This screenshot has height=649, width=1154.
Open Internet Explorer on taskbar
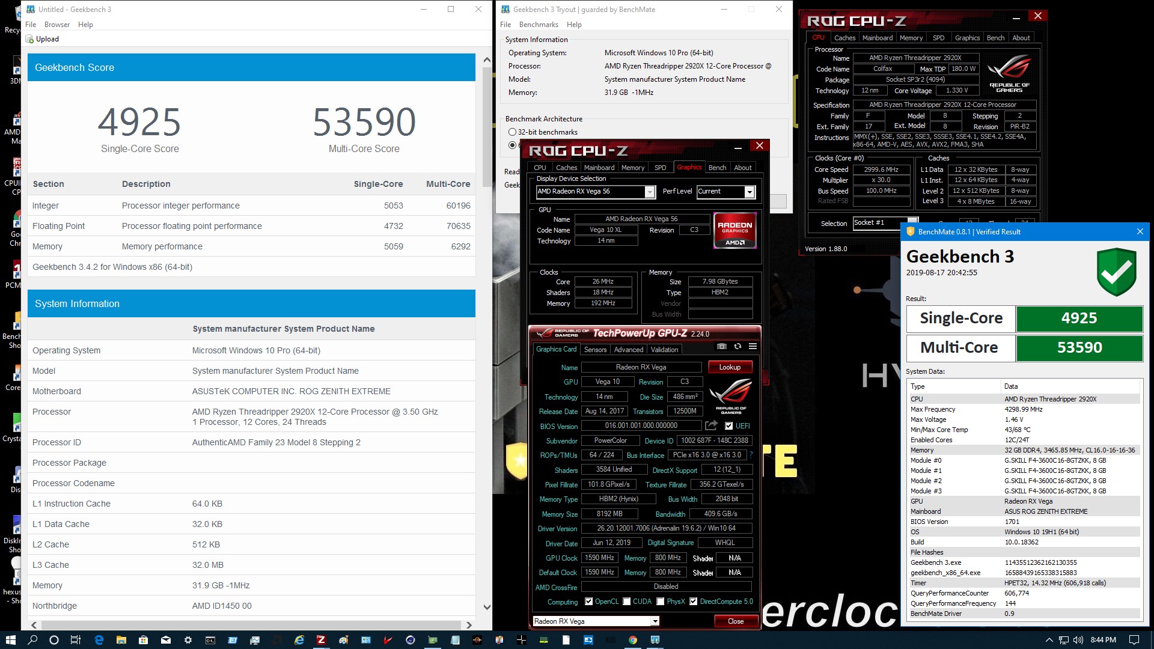(x=299, y=640)
